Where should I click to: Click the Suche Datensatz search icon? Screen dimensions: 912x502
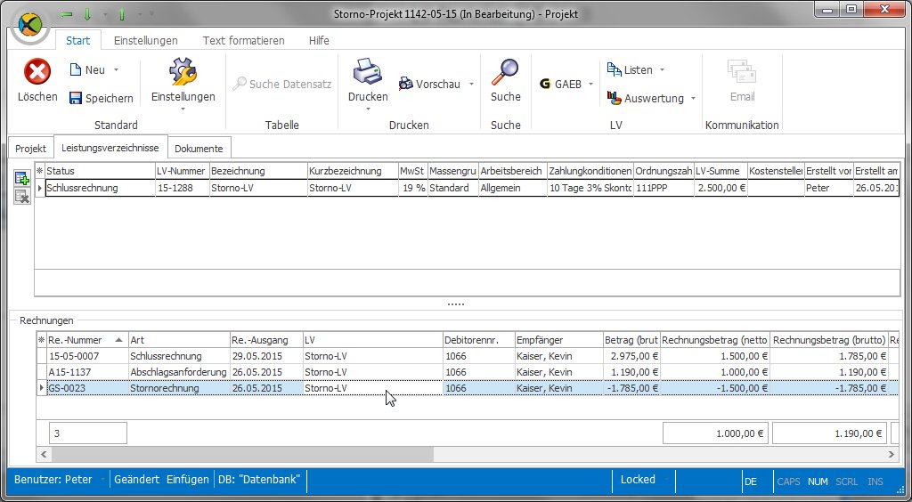[239, 85]
